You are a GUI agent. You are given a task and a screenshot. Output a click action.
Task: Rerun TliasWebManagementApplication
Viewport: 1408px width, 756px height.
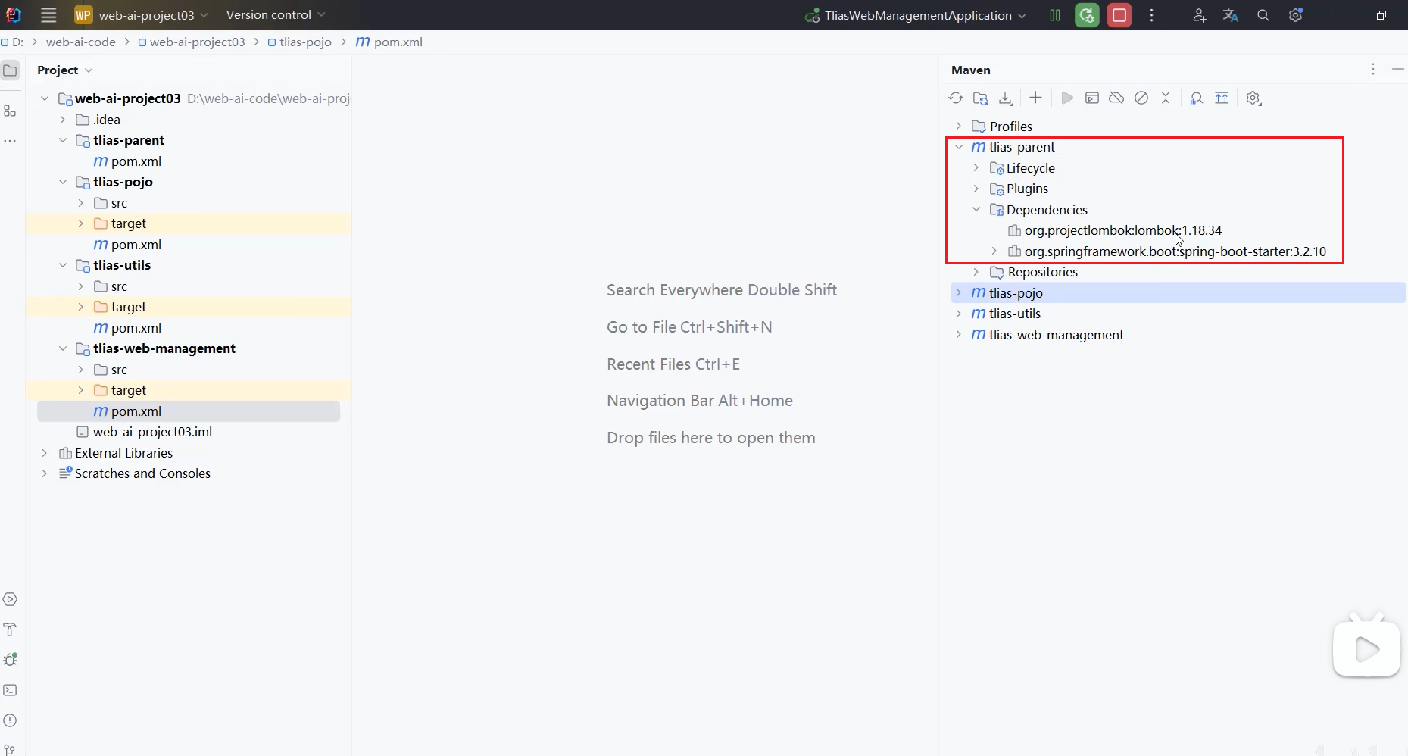pyautogui.click(x=1087, y=15)
